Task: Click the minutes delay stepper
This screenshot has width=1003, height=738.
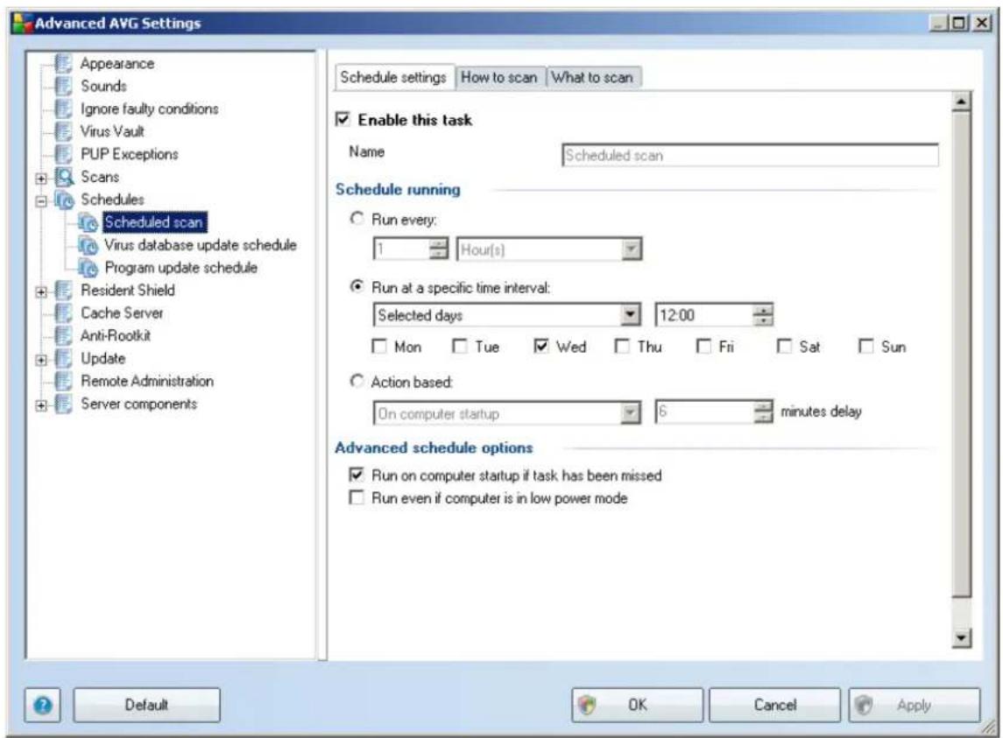Action: tap(763, 413)
